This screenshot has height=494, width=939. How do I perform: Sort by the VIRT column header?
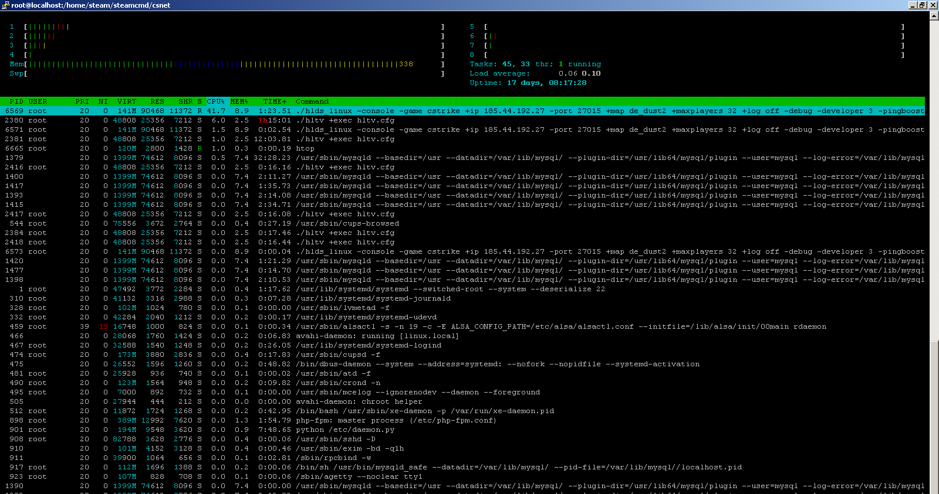click(x=127, y=101)
